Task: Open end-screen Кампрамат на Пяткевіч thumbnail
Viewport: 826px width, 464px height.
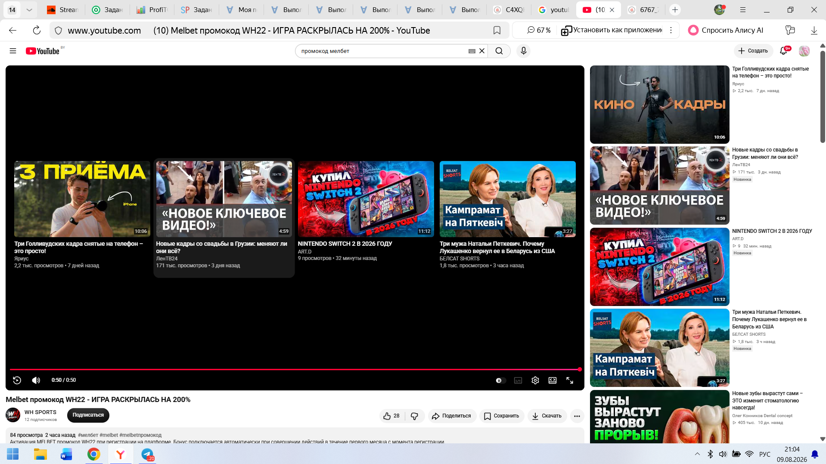Action: pos(508,199)
